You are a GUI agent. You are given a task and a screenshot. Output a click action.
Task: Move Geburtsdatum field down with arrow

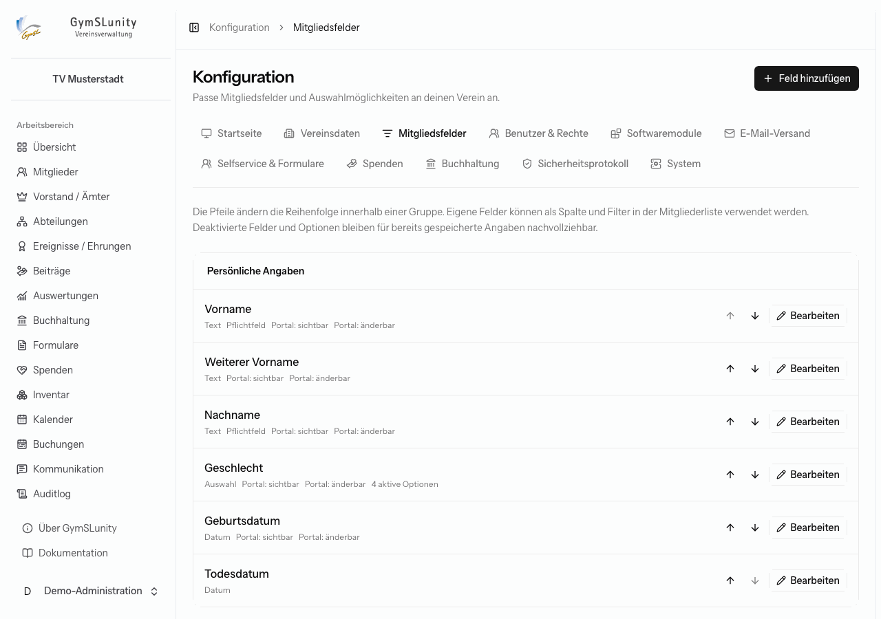coord(755,528)
